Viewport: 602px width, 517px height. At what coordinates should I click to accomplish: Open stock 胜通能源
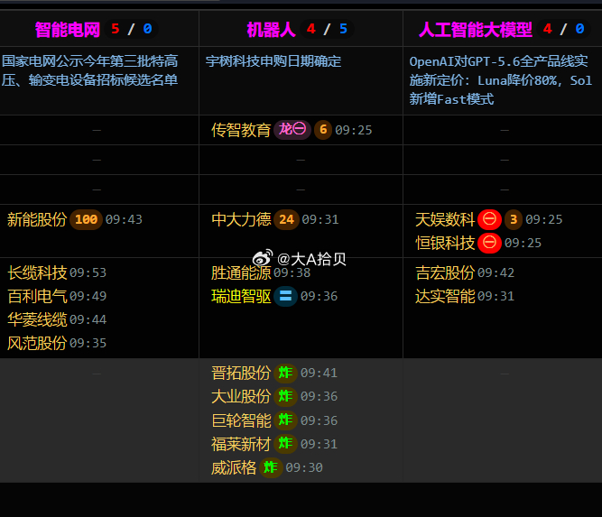coord(241,272)
